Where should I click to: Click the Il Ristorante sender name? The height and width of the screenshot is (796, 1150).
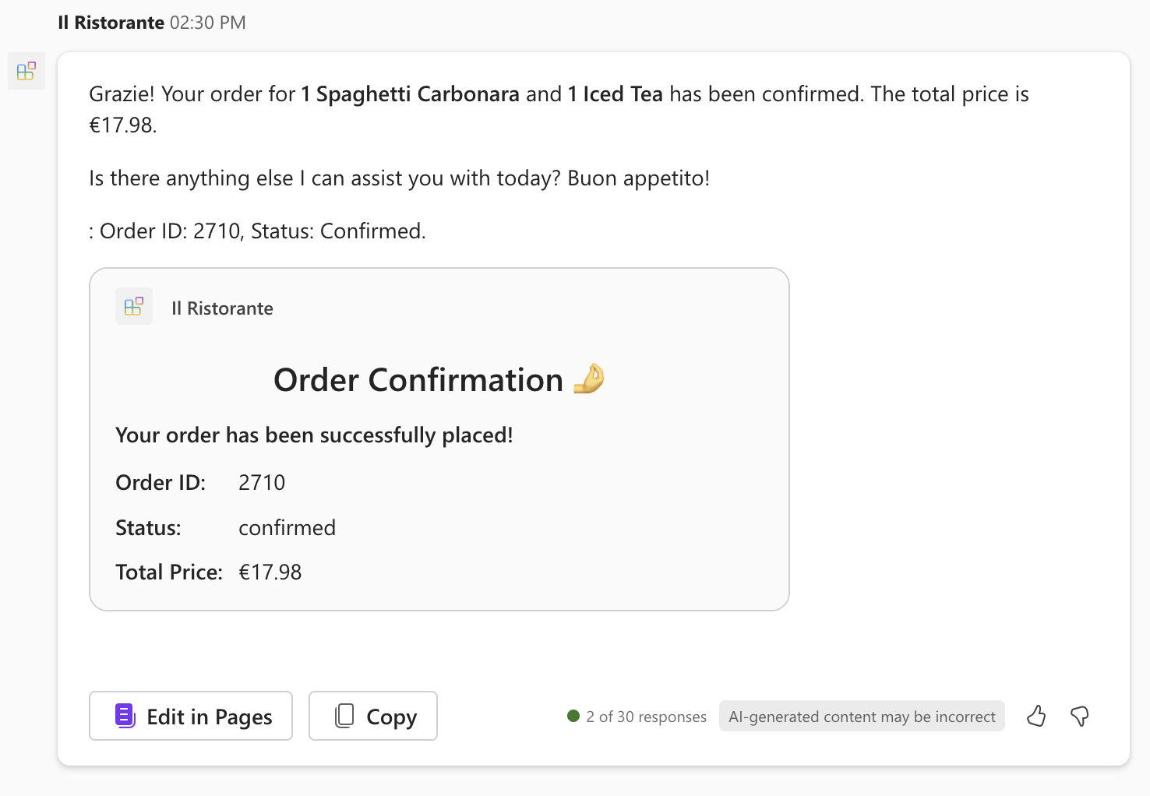click(x=111, y=22)
